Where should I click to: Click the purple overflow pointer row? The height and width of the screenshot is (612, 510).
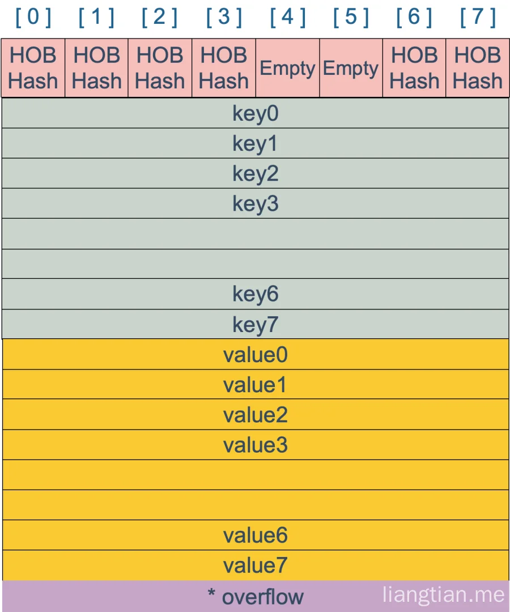click(256, 596)
